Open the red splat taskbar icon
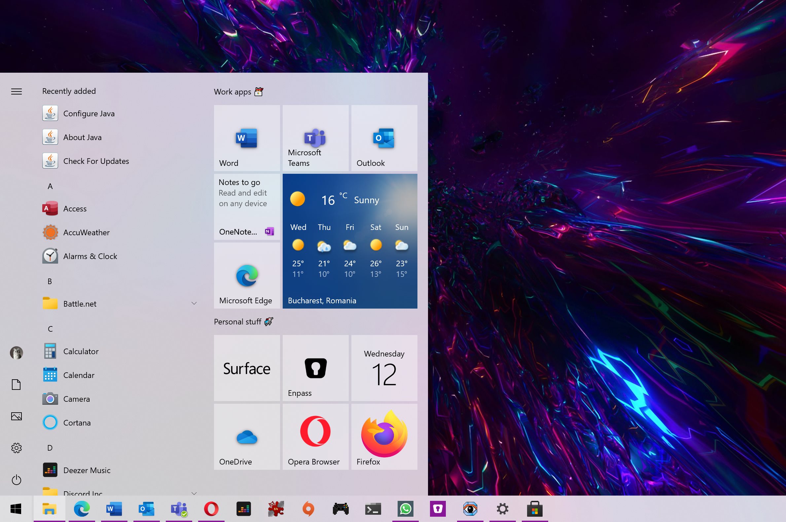The image size is (786, 522). (276, 509)
